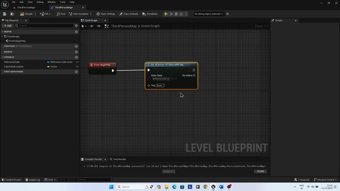Add a new graph with plus icon
This screenshot has height=191, width=340.
[x=76, y=32]
